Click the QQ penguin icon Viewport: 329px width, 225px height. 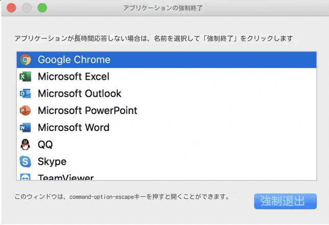(26, 145)
